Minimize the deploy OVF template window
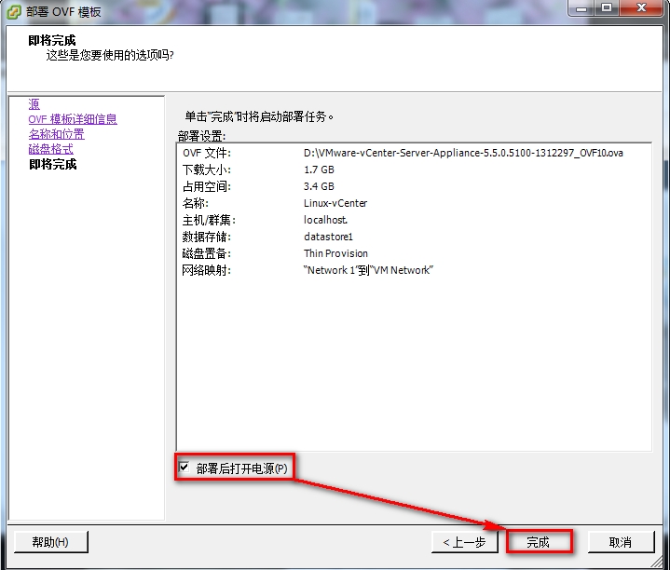Image resolution: width=670 pixels, height=570 pixels. click(581, 8)
